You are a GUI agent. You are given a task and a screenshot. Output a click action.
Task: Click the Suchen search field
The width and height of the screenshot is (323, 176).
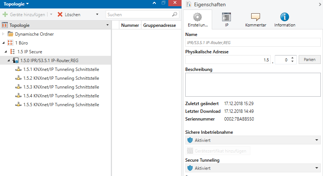pos(142,15)
